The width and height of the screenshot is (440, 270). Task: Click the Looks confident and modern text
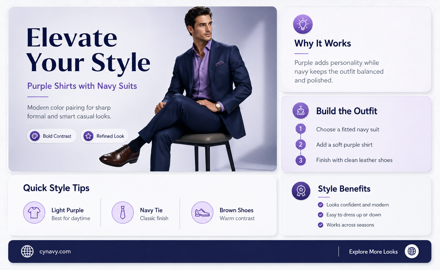pos(357,205)
